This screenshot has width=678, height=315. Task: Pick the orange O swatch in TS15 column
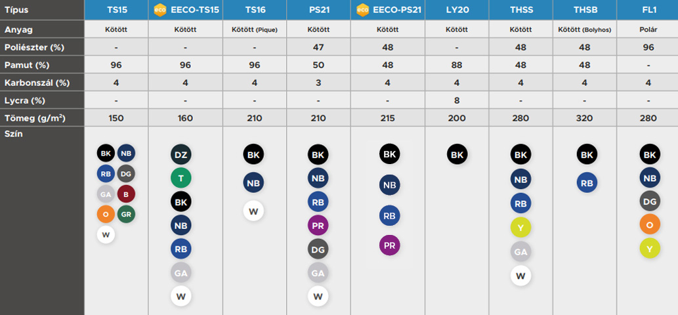coord(106,214)
